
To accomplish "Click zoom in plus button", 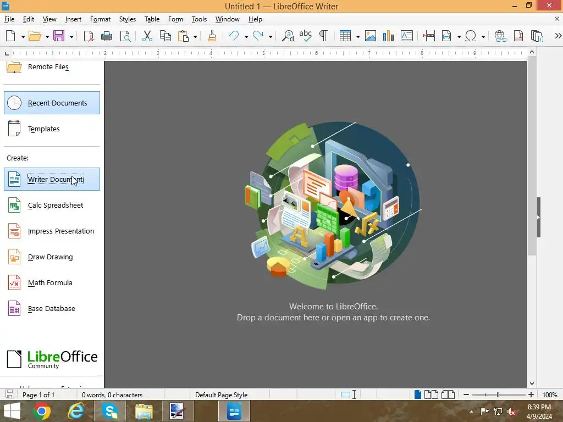I will 531,395.
